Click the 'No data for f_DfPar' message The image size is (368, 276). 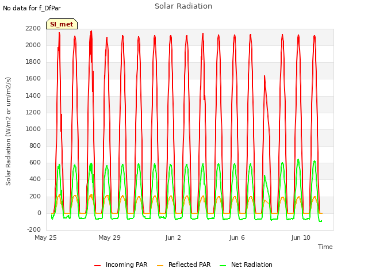coord(32,8)
